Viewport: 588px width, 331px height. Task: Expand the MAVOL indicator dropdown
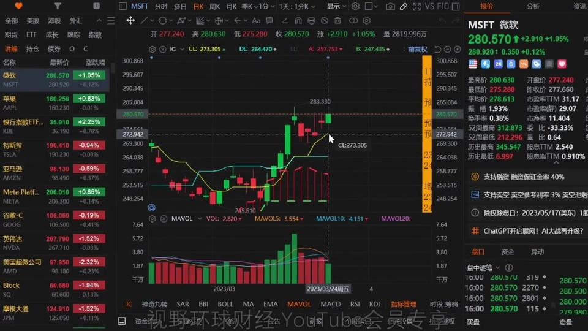[x=200, y=218]
